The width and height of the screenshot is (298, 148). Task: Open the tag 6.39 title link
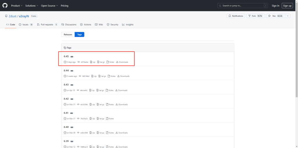click(x=66, y=141)
